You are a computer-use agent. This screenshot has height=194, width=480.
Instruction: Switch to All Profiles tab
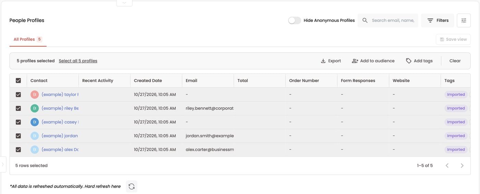pos(28,39)
